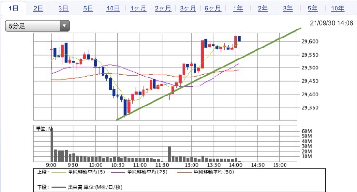The image size is (357, 192).
Task: Click the 29,600 price axis label
Action: click(310, 41)
